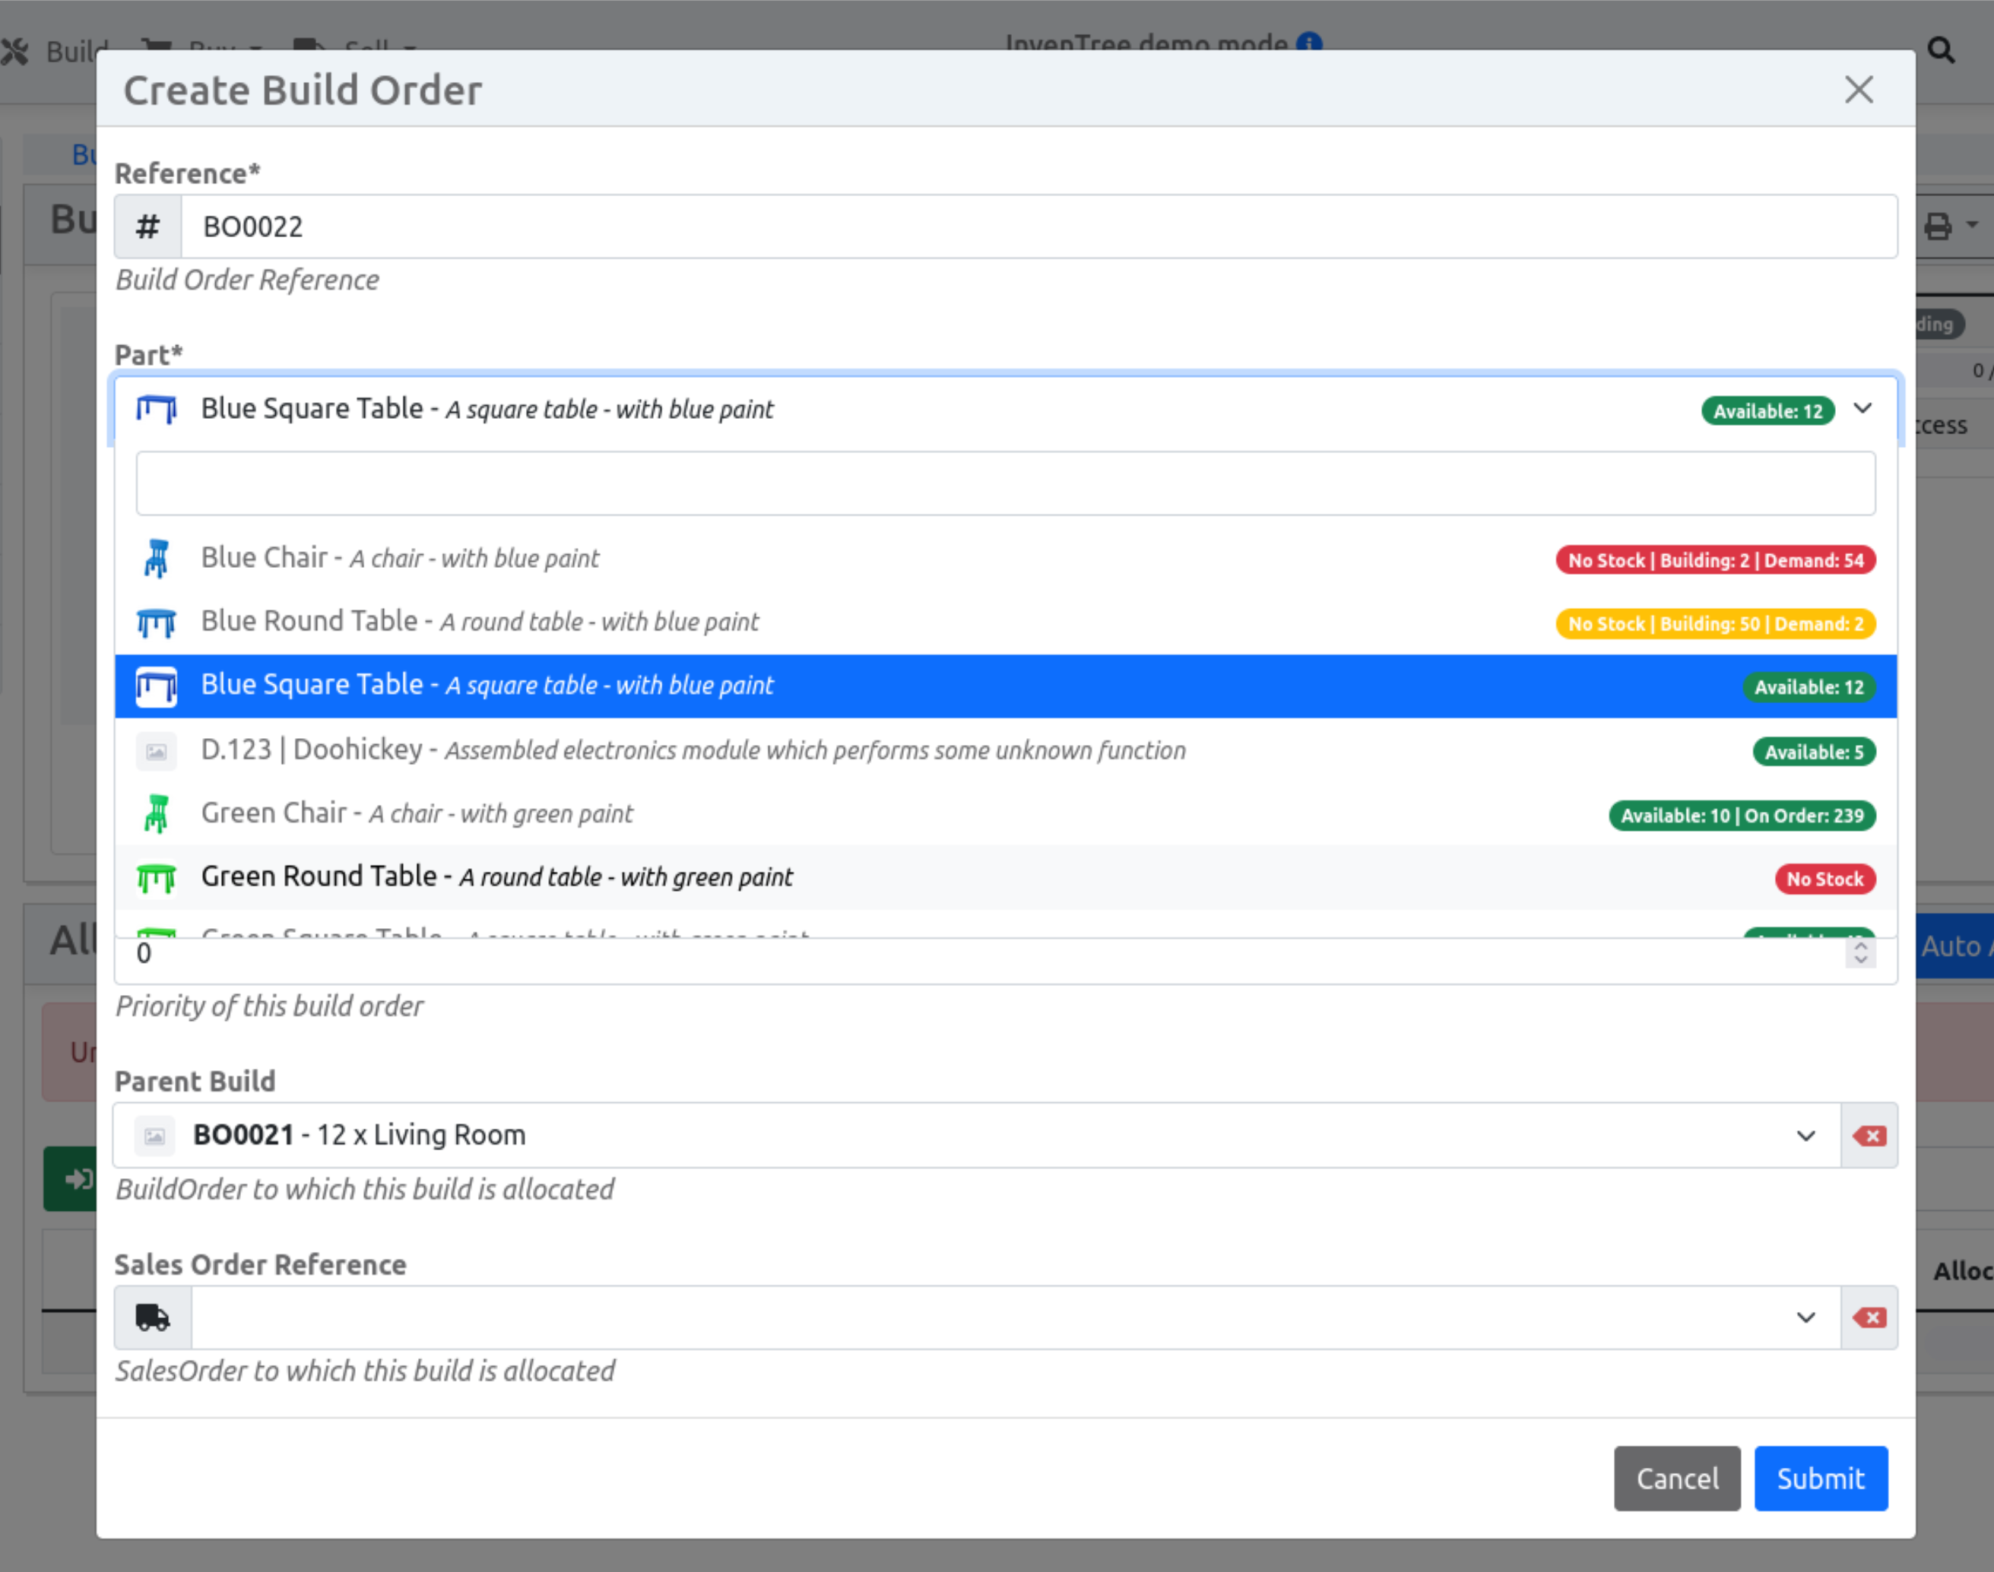
Task: Clear the Sales Order Reference field
Action: [1868, 1317]
